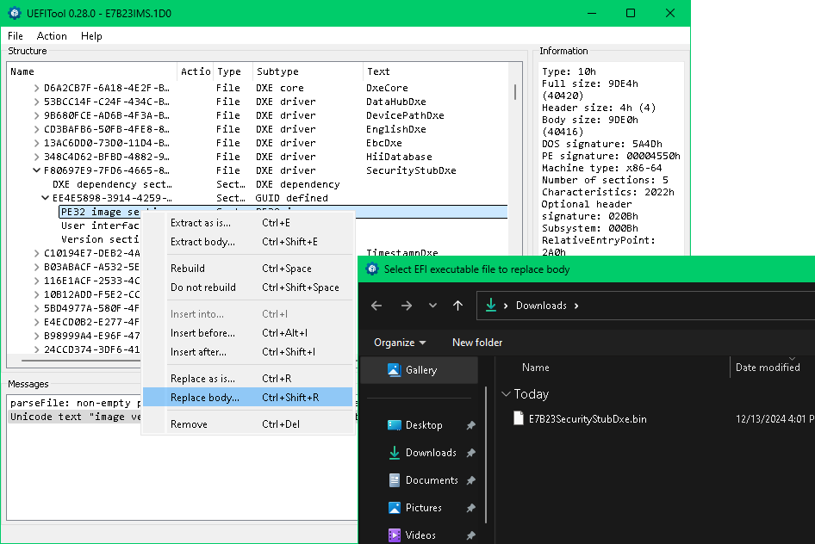Image resolution: width=815 pixels, height=544 pixels.
Task: Choose Extract as is from context menu
Action: (x=249, y=223)
